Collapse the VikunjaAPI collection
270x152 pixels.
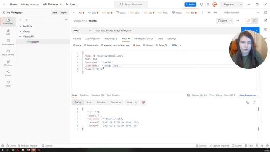click(20, 37)
